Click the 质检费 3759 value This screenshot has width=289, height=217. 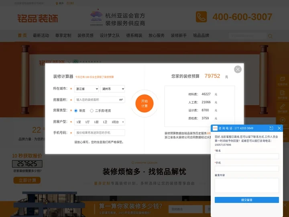205,118
